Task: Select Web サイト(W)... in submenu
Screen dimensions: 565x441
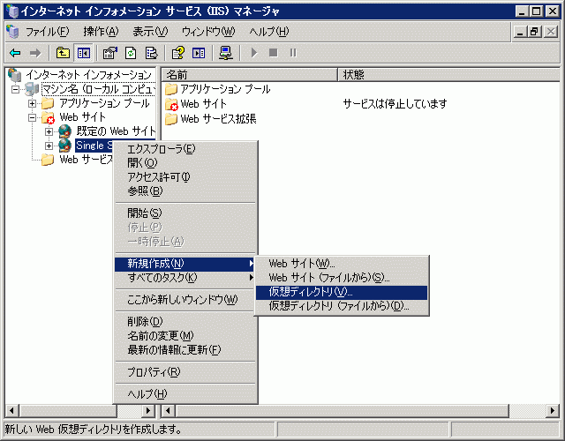Action: 342,264
